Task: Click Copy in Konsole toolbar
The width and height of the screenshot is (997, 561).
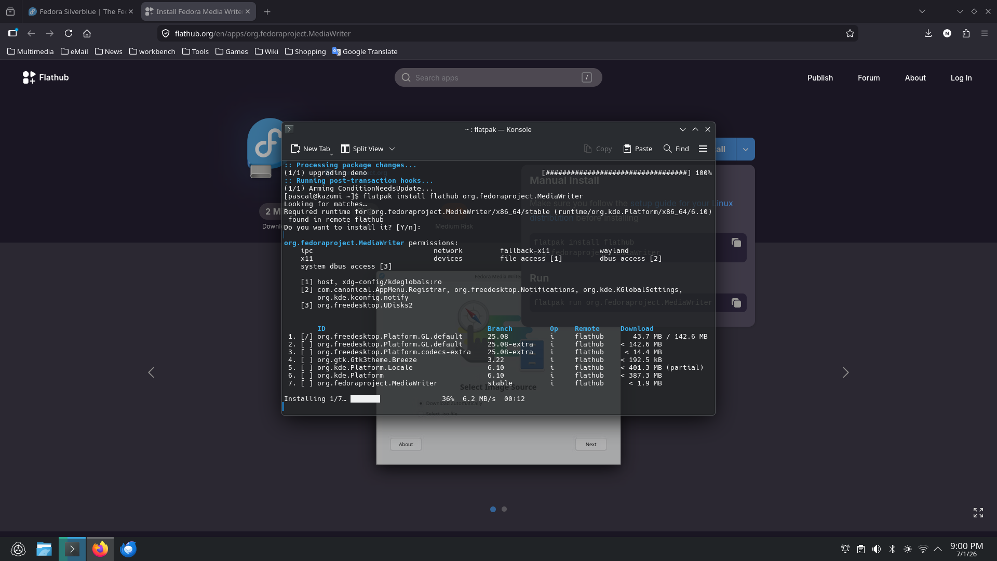Action: pos(598,149)
